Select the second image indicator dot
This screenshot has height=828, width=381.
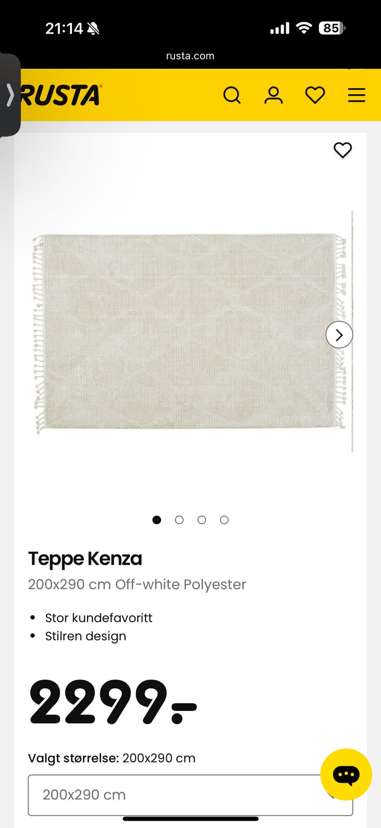(179, 520)
